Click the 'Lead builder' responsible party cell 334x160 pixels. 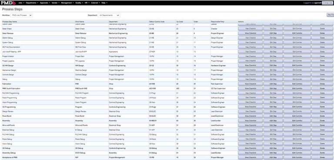(x=224, y=121)
